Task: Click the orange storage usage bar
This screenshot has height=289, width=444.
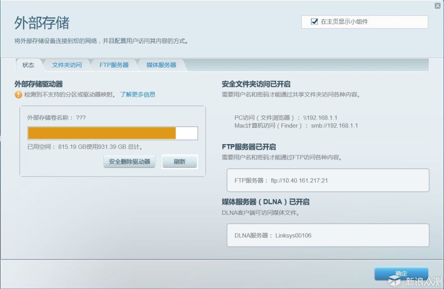Action: [102, 133]
